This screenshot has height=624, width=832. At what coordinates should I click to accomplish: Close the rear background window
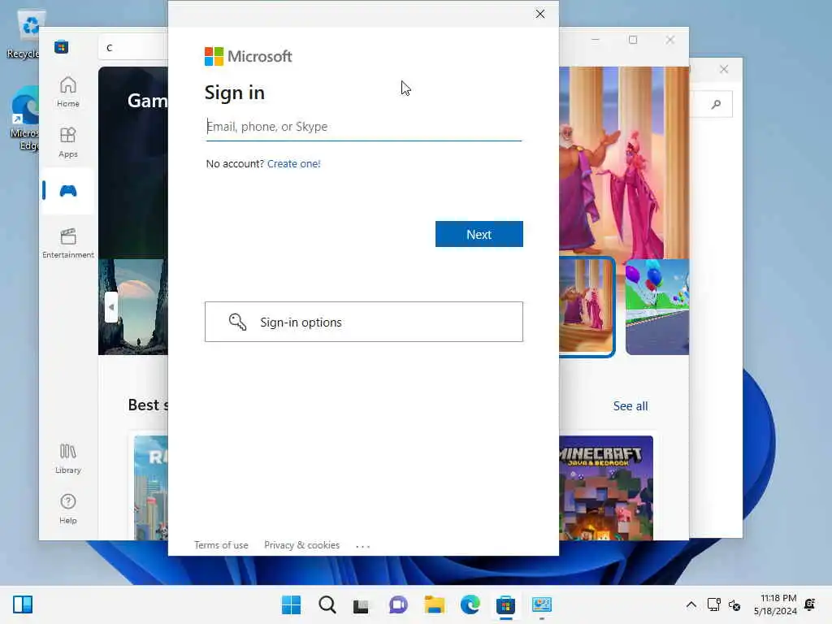click(724, 70)
